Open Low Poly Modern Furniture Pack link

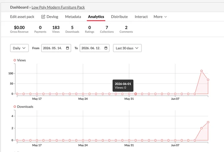pyautogui.click(x=58, y=7)
